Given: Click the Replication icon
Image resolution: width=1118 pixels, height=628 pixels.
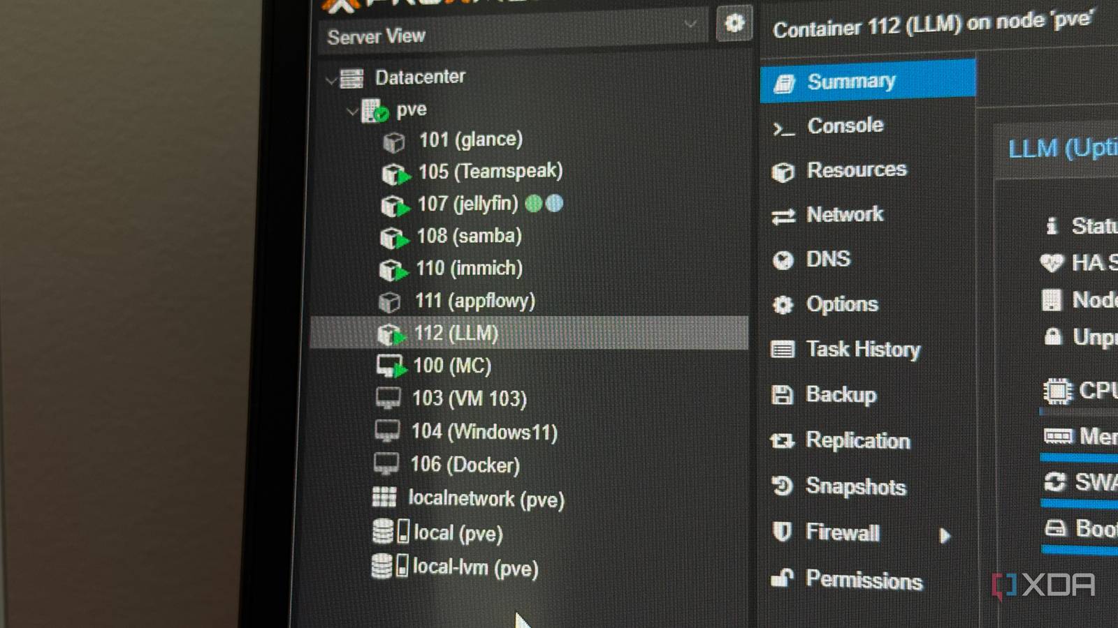Looking at the screenshot, I should pos(782,441).
